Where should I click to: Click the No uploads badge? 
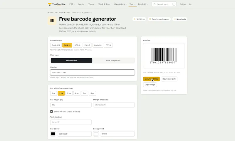click(x=180, y=19)
